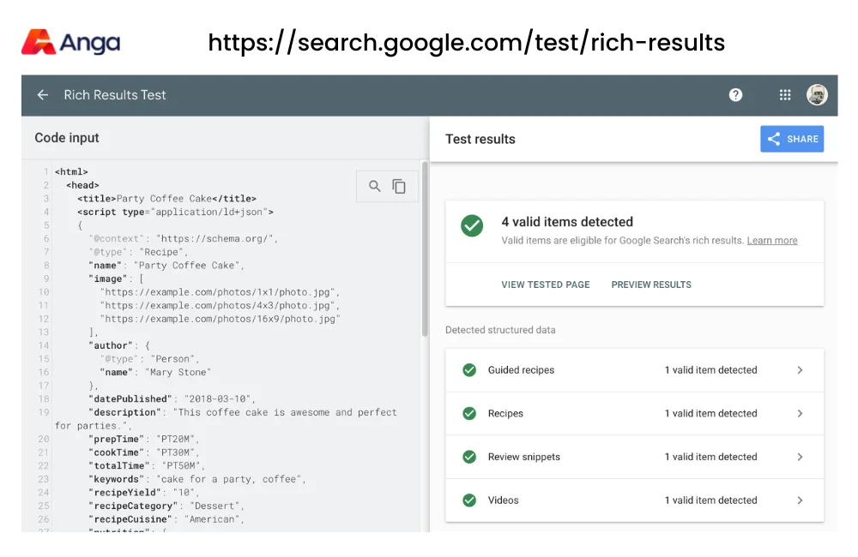
Task: Open the Learn more link
Action: tap(771, 241)
